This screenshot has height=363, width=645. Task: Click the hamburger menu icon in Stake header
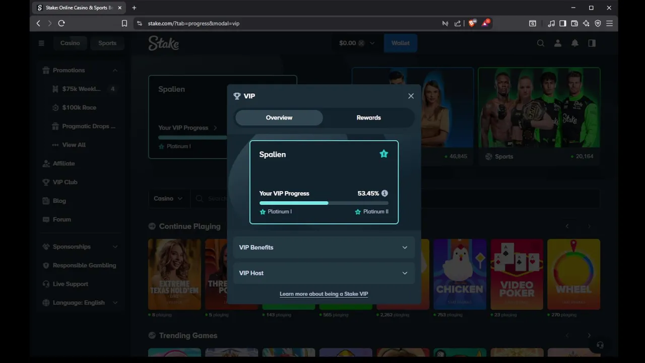coord(41,43)
